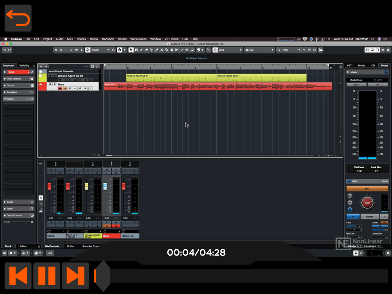This screenshot has height=294, width=392.
Task: Open the MixConsole three-dots menu
Action: tap(41, 163)
